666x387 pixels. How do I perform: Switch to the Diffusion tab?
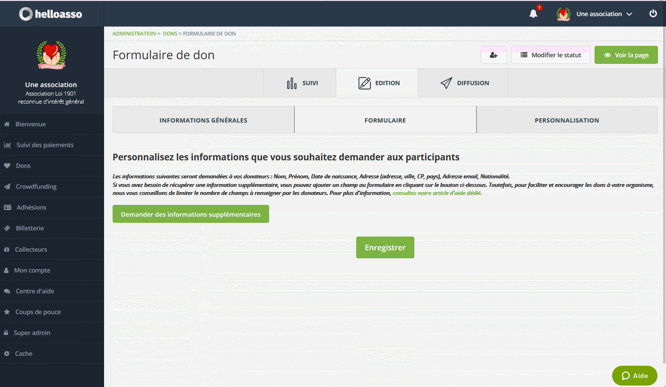click(463, 83)
